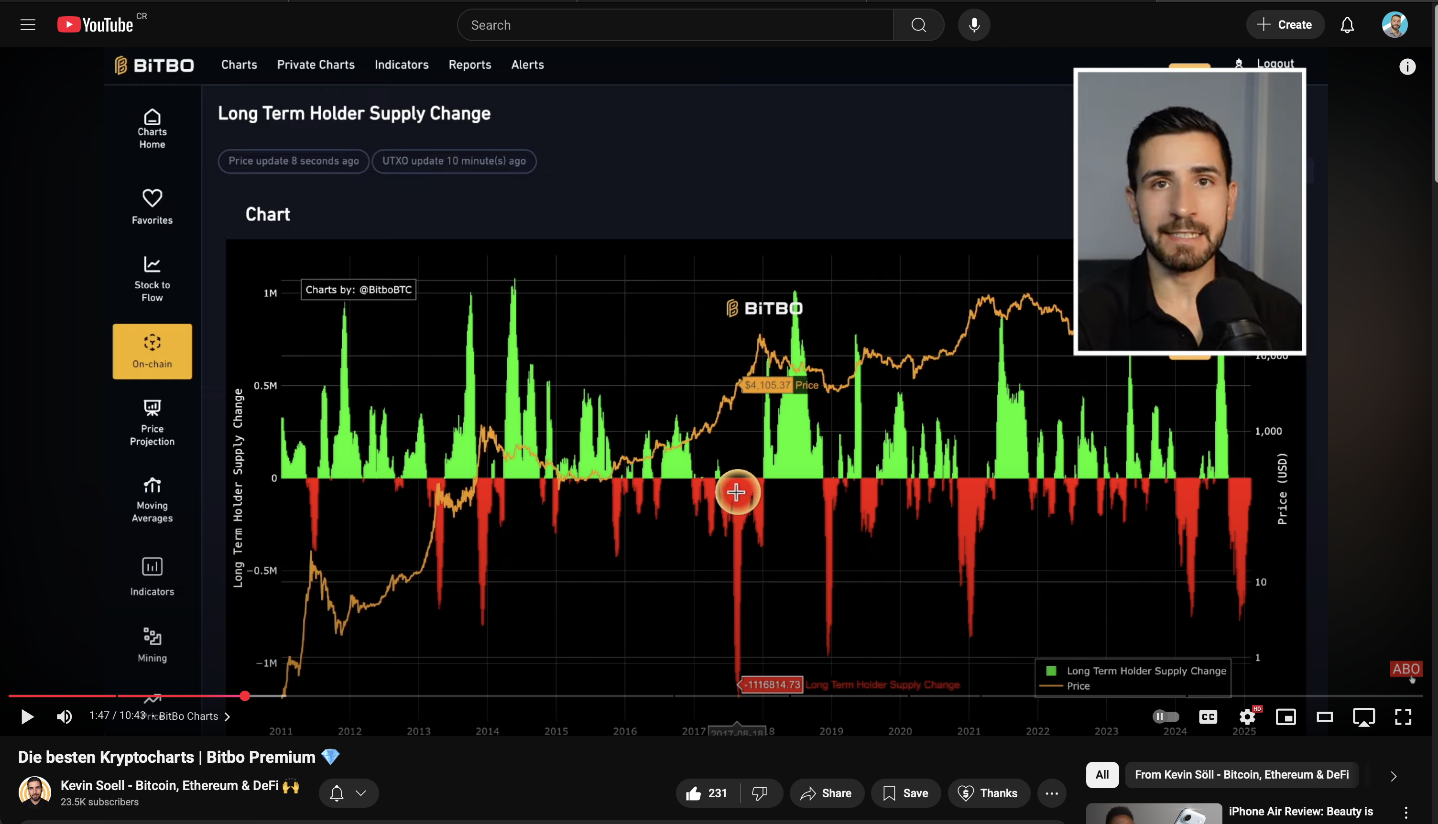Open the BitBo Charts chapter list
1438x824 pixels.
point(194,716)
